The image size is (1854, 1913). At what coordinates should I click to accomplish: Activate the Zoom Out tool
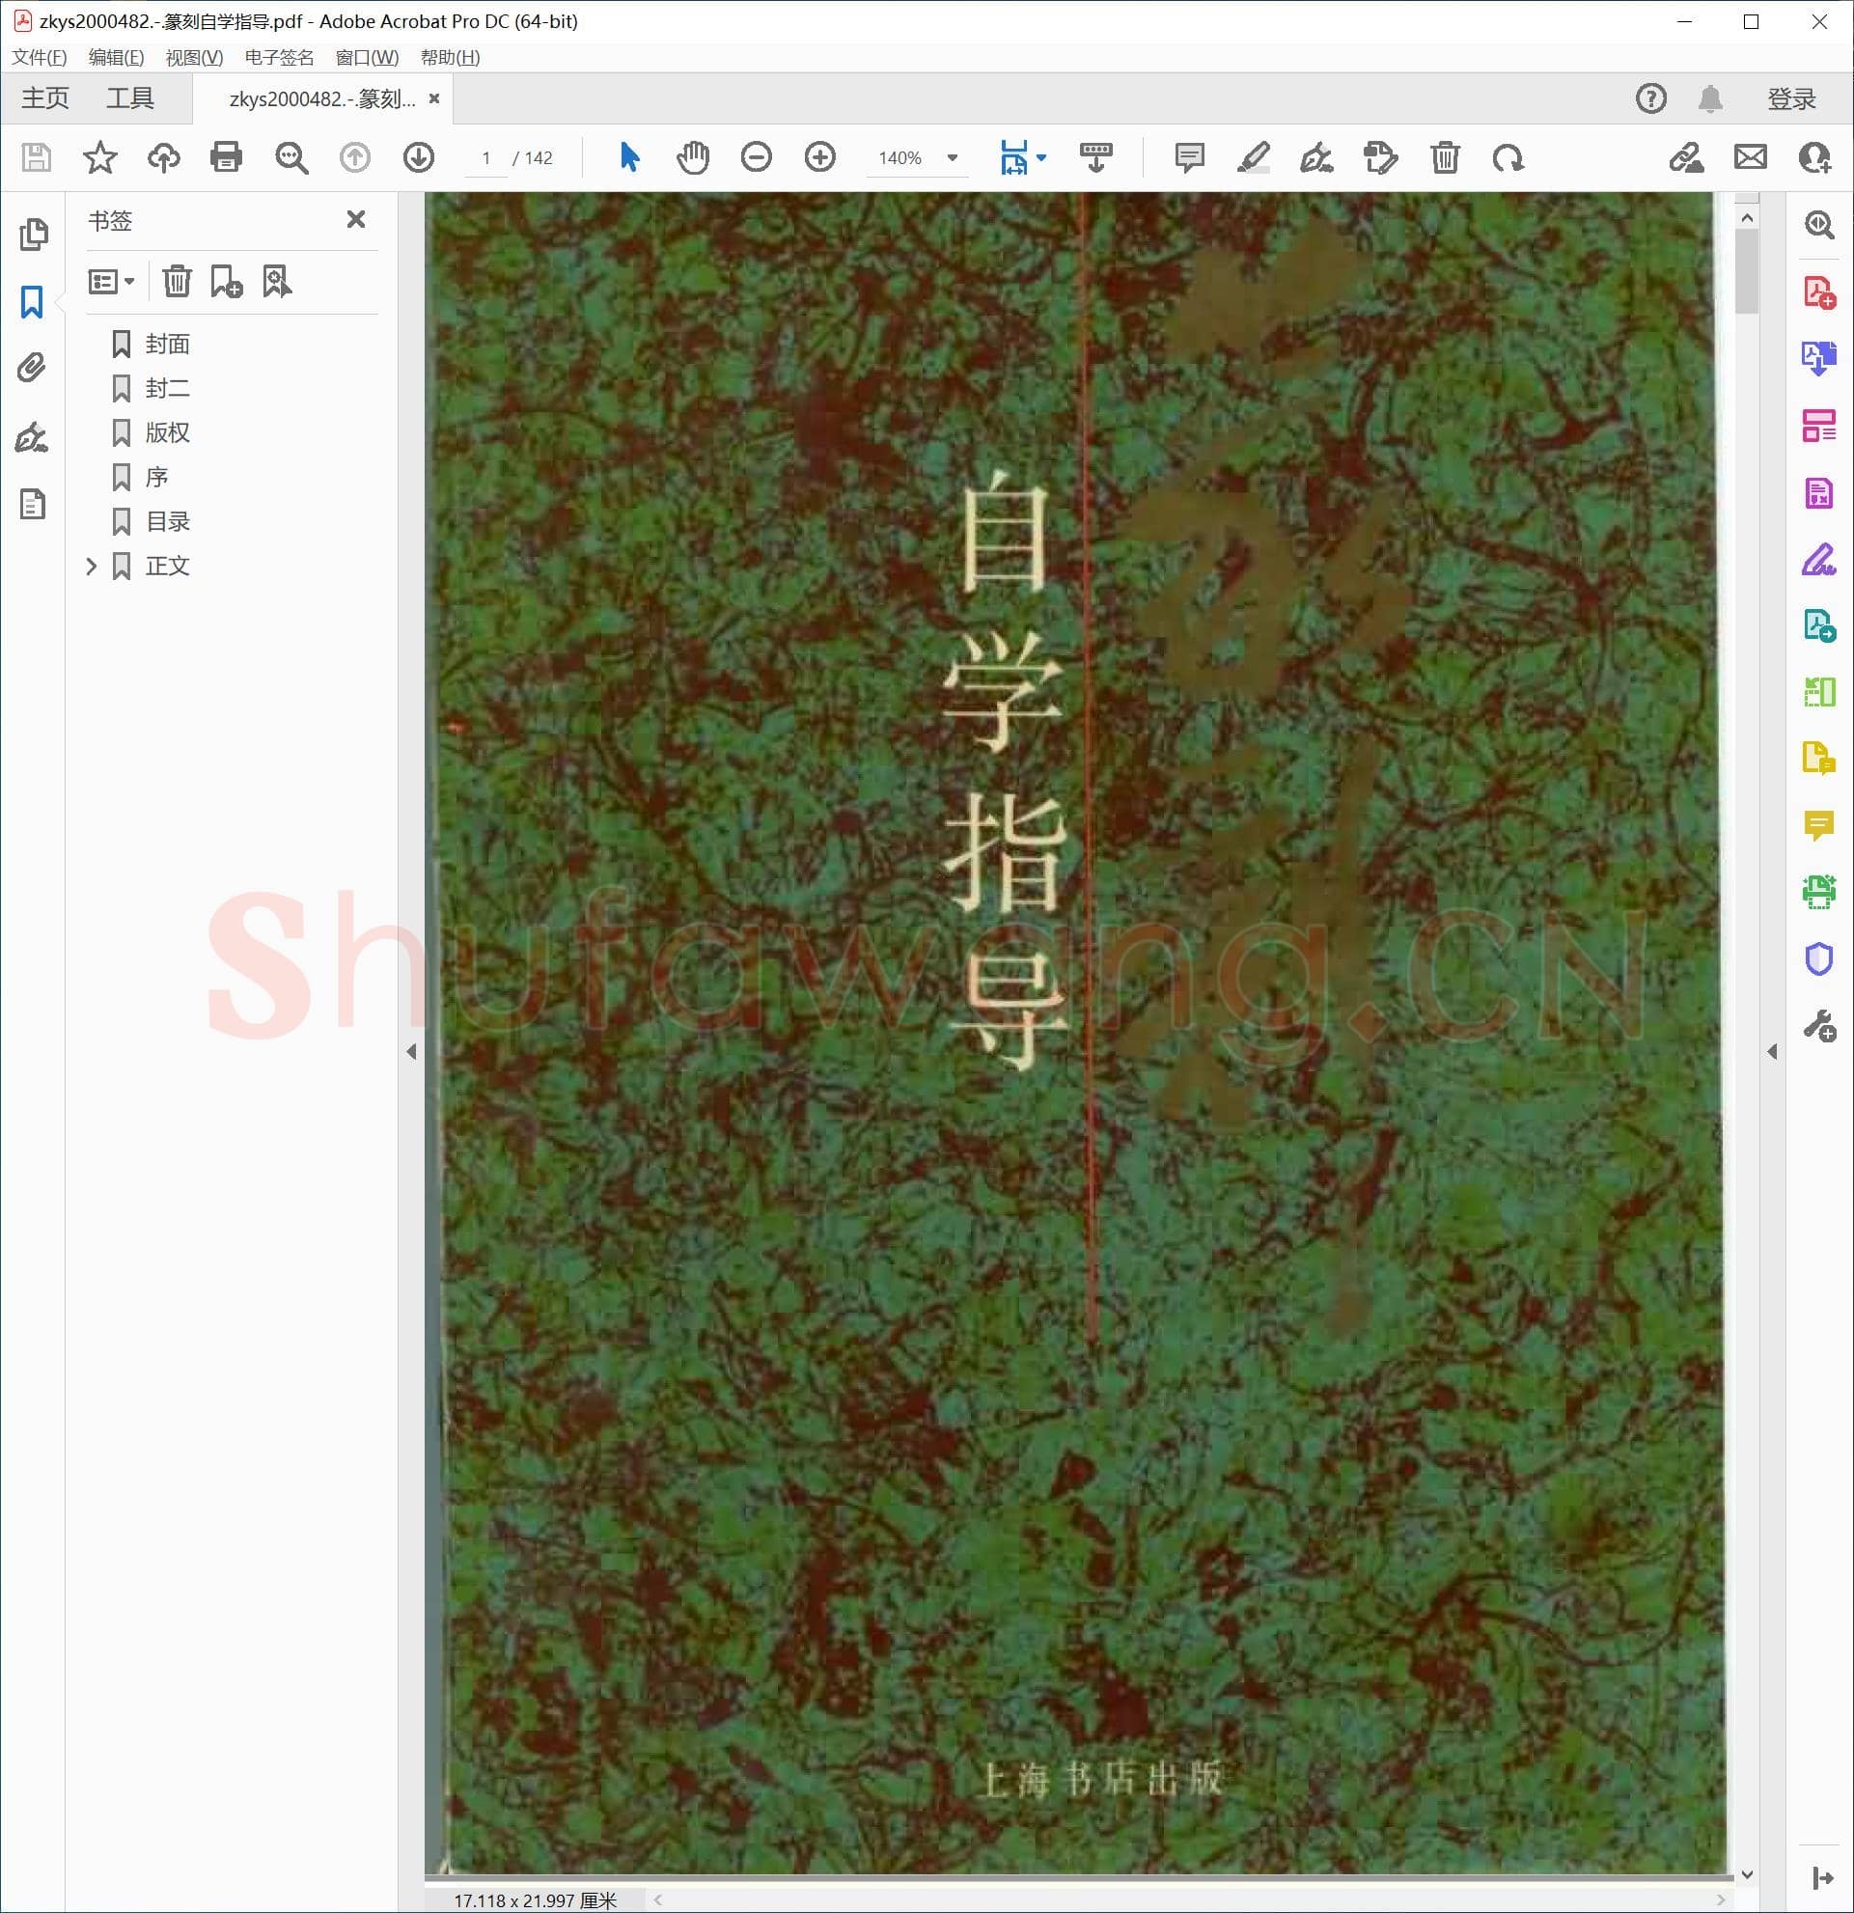[756, 157]
